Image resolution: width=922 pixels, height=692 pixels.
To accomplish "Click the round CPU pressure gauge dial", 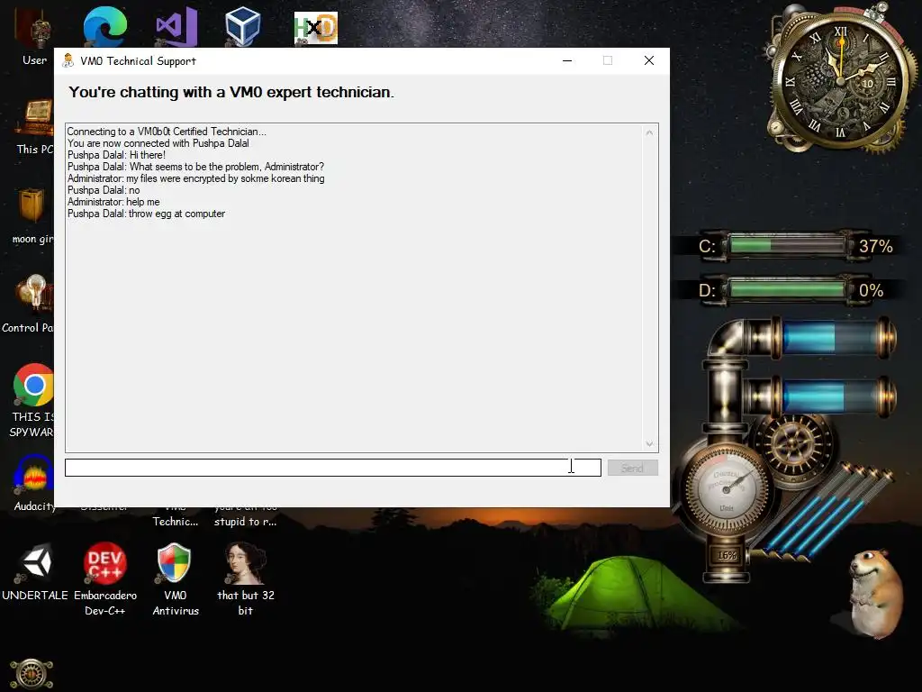I will coord(725,488).
